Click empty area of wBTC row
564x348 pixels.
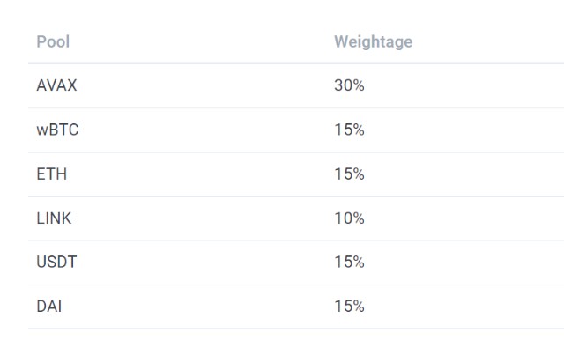[202, 130]
